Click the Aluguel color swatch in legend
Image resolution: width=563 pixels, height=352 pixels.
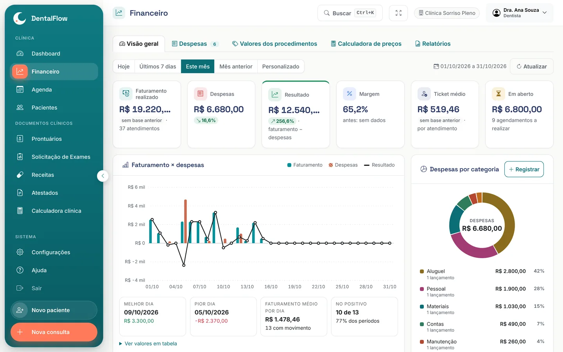[422, 271]
